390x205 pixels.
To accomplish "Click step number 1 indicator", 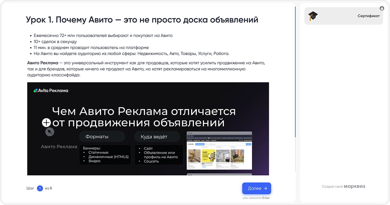I will click(40, 188).
